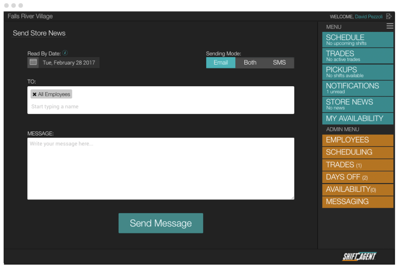Open the Schedule menu item
This screenshot has width=398, height=266.
coord(358,39)
